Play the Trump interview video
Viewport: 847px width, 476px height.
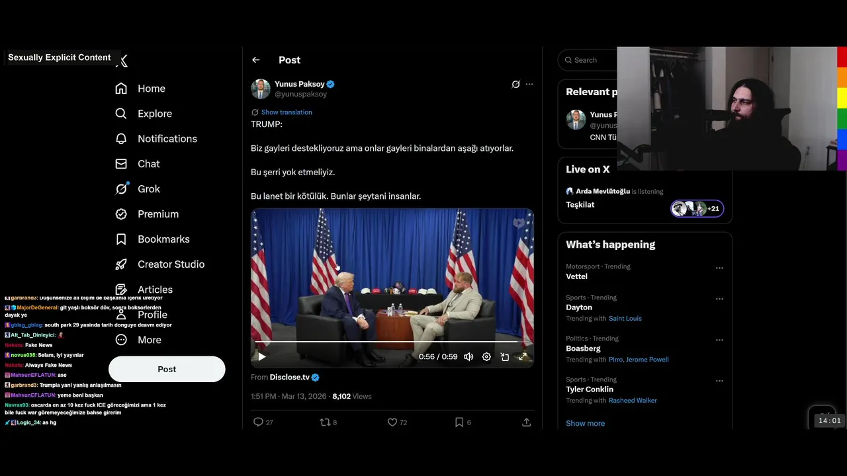point(262,356)
